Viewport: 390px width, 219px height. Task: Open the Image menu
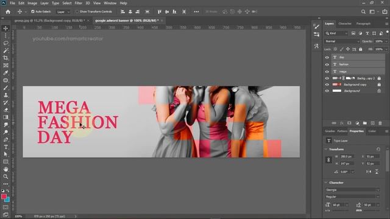(x=32, y=3)
